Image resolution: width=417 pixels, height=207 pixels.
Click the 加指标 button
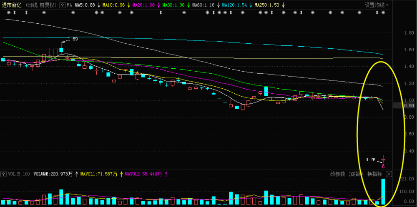point(356,175)
